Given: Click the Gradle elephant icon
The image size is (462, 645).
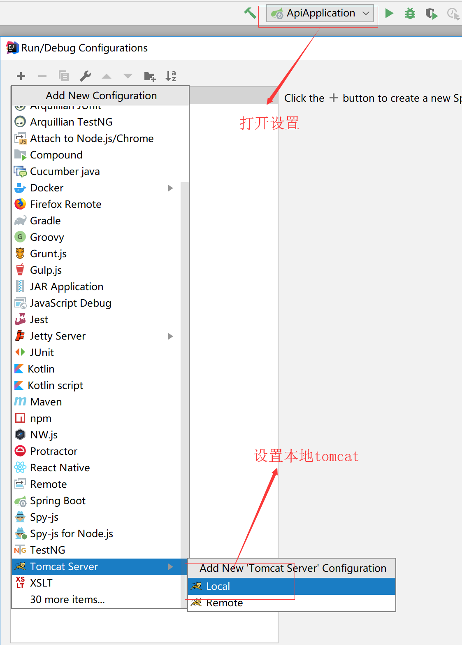Looking at the screenshot, I should coord(20,221).
